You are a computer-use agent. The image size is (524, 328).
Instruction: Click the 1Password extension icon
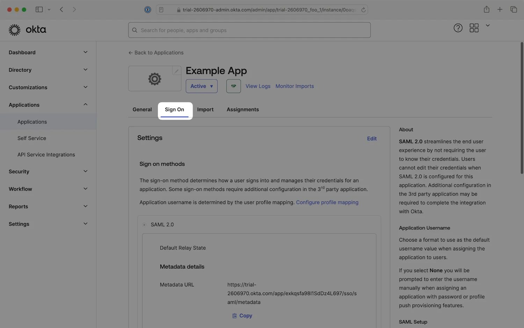(148, 10)
